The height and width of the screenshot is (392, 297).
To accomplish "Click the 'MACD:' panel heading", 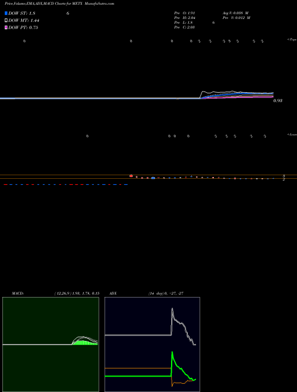I will click(18, 293).
